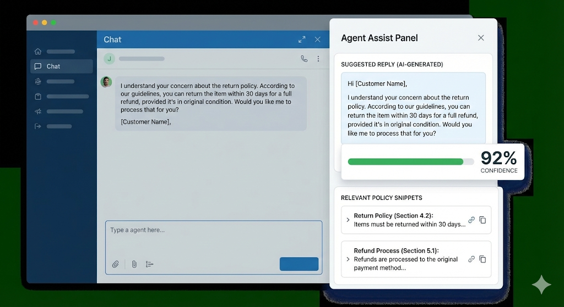
Task: Expand the Refund Process (Section 5.1) snippet
Action: pos(348,259)
